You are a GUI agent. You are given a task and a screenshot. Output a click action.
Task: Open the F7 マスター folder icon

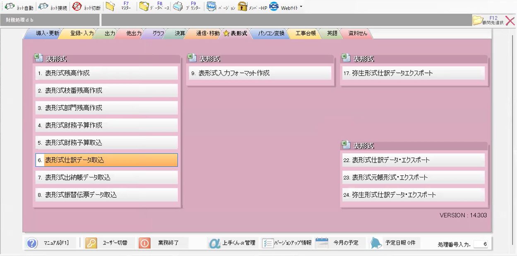110,7
